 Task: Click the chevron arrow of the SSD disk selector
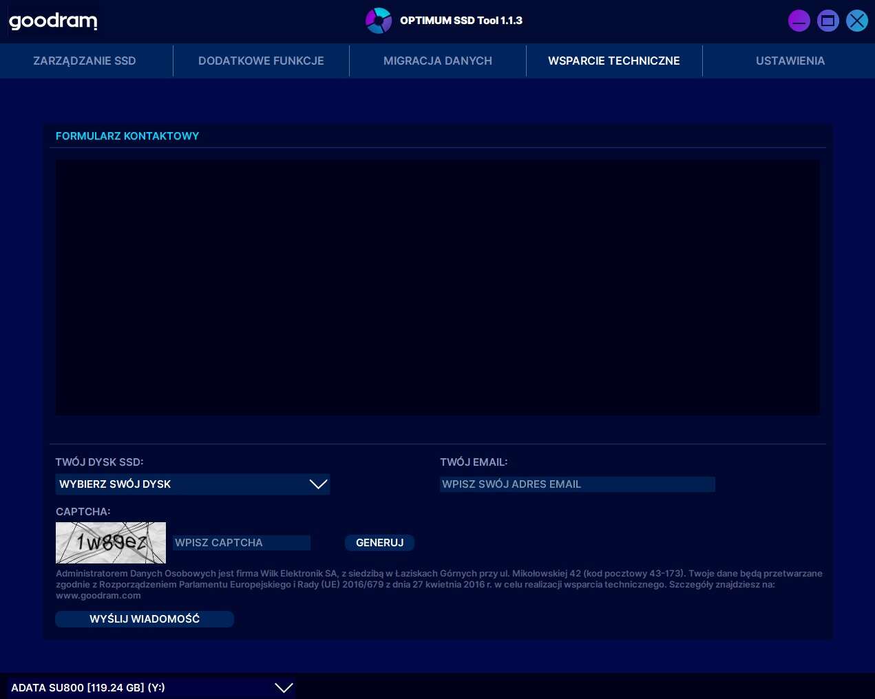click(x=318, y=484)
